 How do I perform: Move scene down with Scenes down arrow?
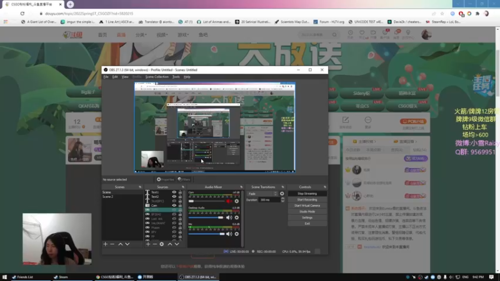pyautogui.click(x=127, y=244)
